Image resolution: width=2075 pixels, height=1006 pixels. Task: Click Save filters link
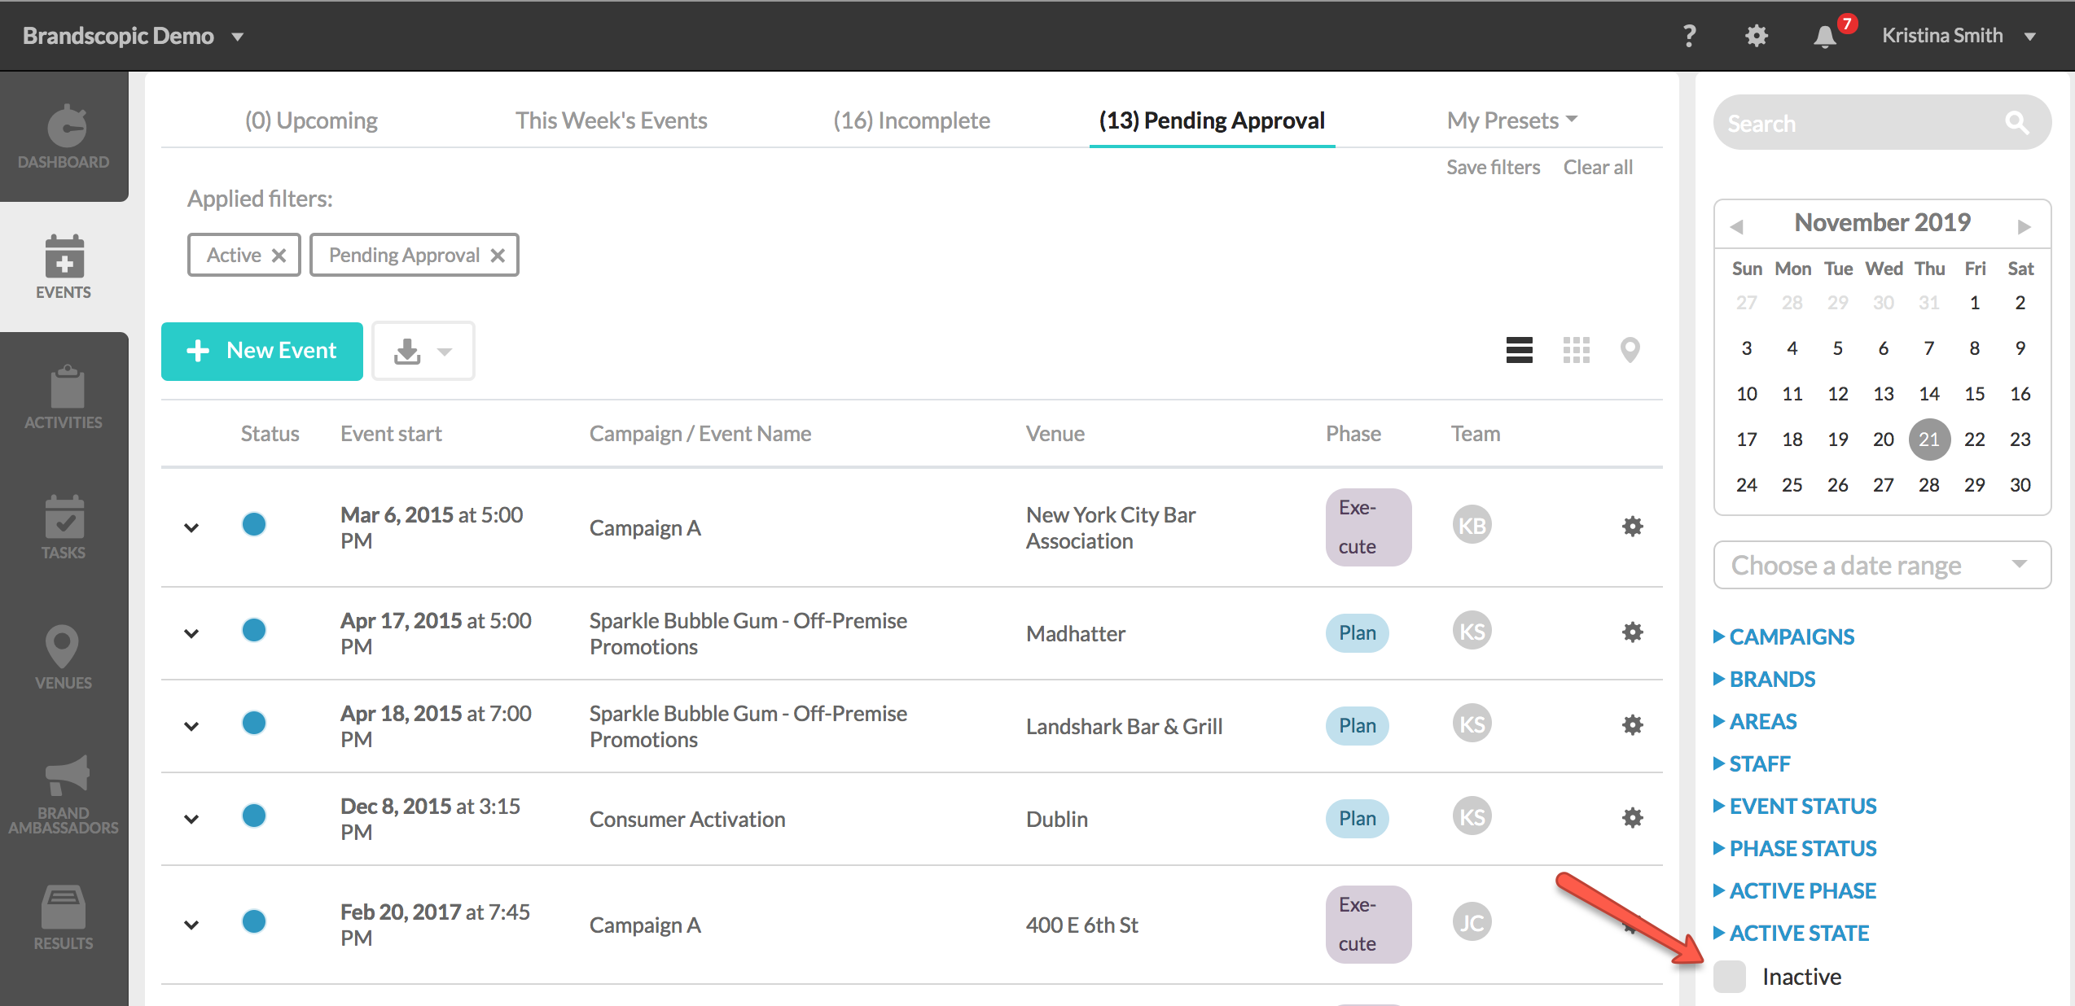(1493, 167)
